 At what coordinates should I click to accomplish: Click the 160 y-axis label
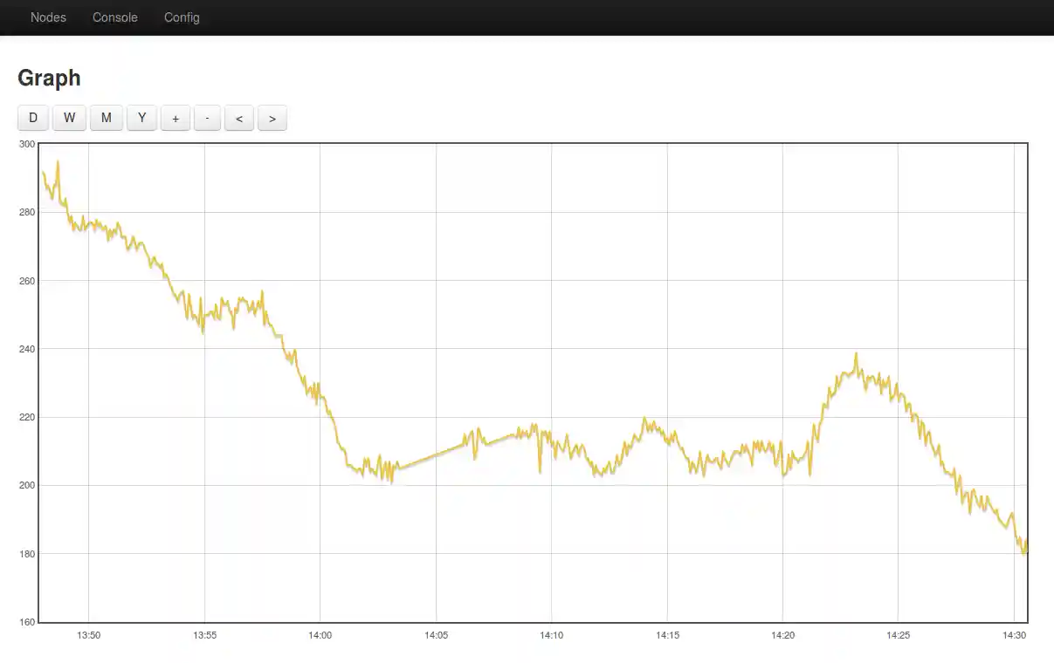point(26,622)
